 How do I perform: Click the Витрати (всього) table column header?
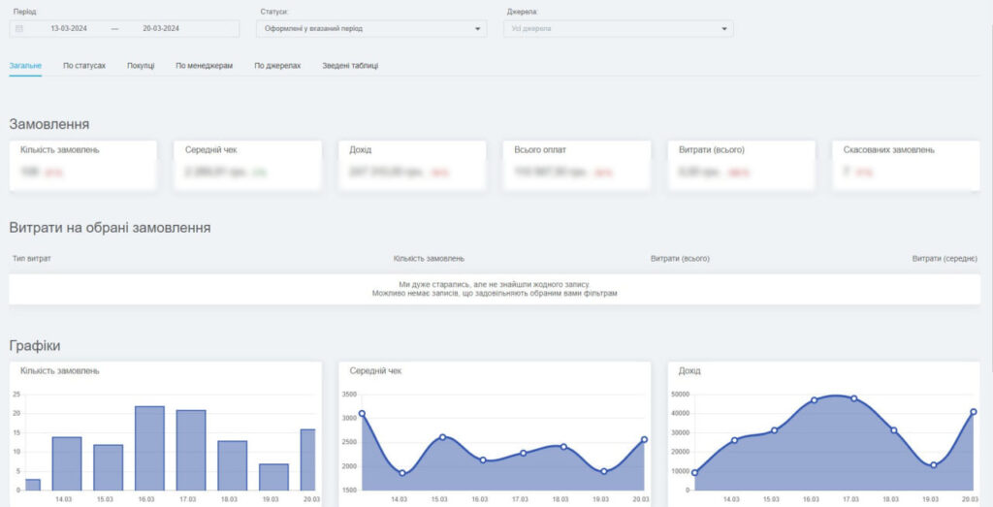pos(680,259)
